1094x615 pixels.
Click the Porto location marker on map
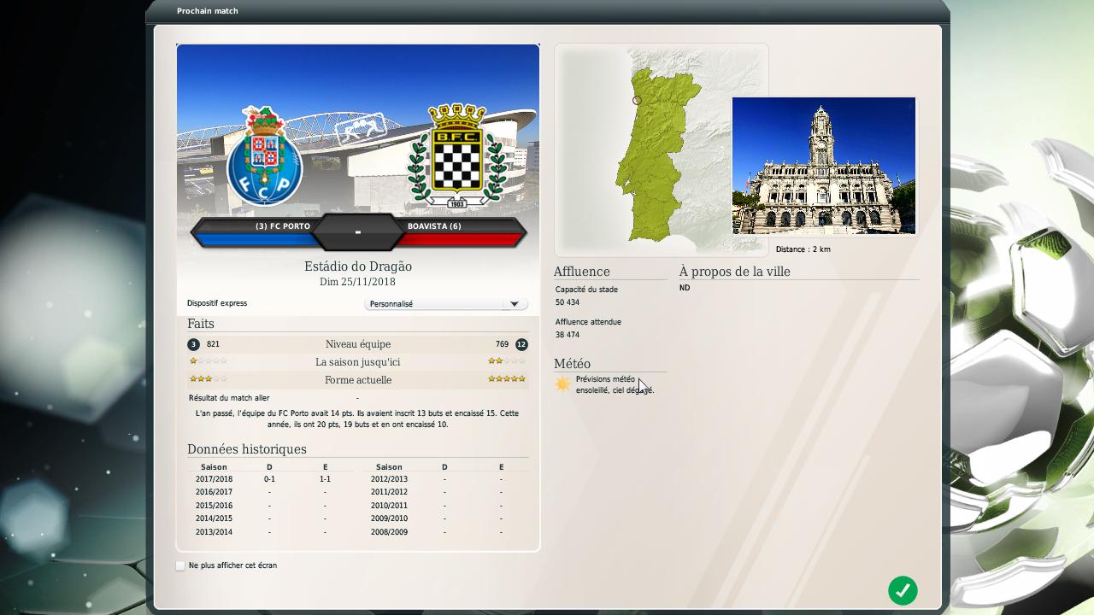coord(637,101)
